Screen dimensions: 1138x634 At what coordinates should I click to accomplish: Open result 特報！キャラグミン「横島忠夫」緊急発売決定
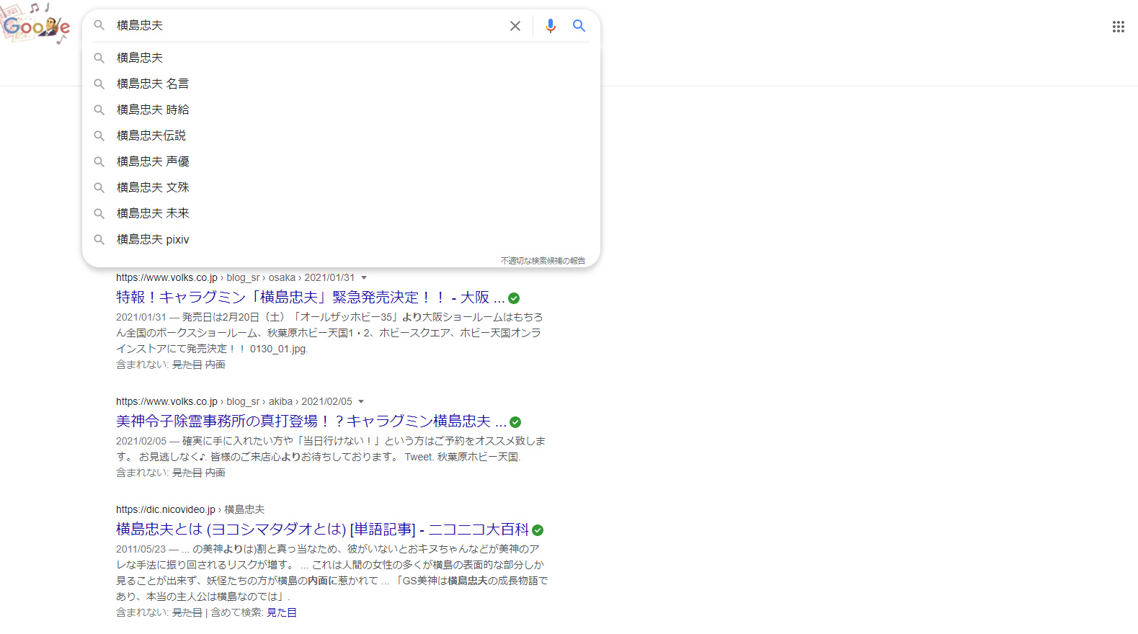310,298
